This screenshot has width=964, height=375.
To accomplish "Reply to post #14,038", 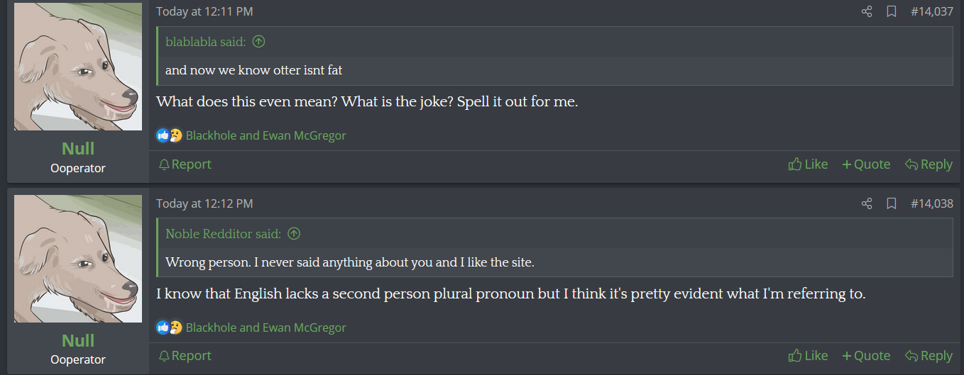I will pyautogui.click(x=929, y=356).
